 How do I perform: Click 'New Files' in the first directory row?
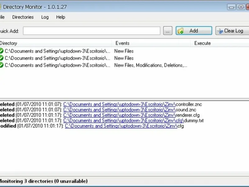coord(124,51)
